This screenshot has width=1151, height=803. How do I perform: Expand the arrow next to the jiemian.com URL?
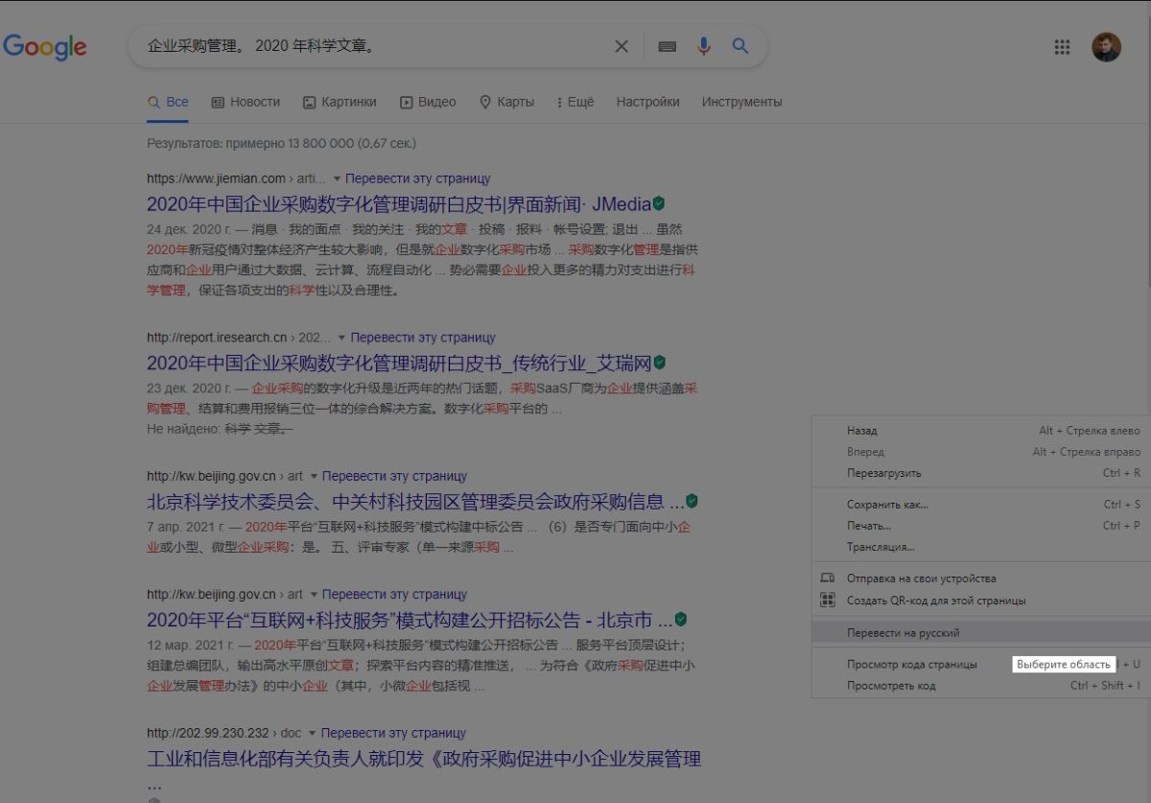tap(337, 178)
